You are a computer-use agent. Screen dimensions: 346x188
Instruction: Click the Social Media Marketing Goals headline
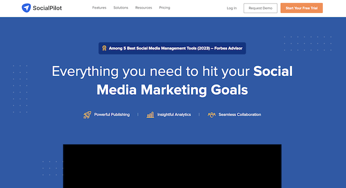pos(172,80)
